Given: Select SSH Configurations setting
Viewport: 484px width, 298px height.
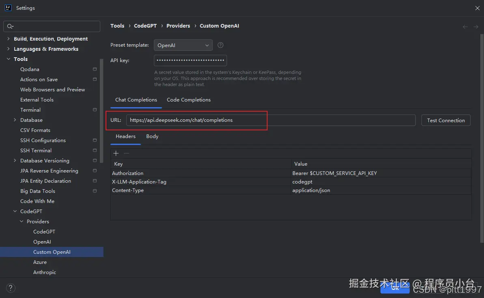Looking at the screenshot, I should [x=43, y=140].
